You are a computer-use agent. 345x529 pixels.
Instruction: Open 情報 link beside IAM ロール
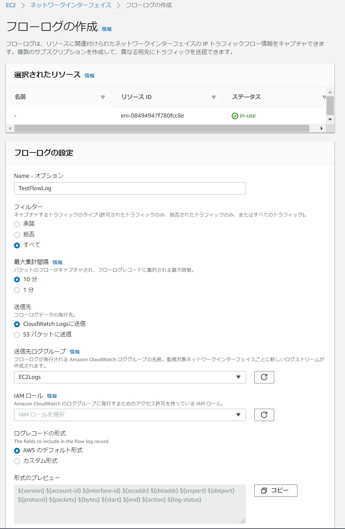pos(52,396)
